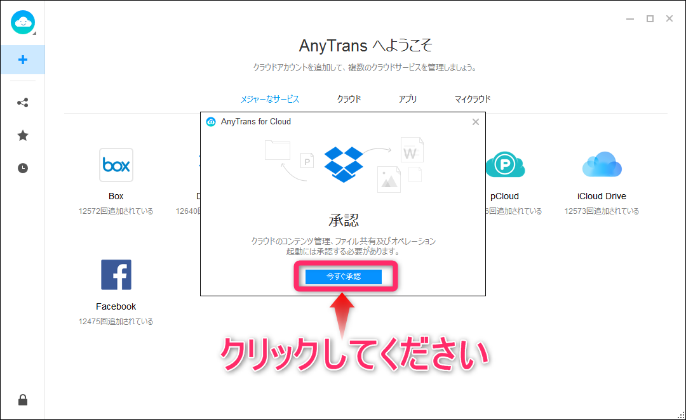Maximize the AnyTrans window
The height and width of the screenshot is (420, 686).
650,19
